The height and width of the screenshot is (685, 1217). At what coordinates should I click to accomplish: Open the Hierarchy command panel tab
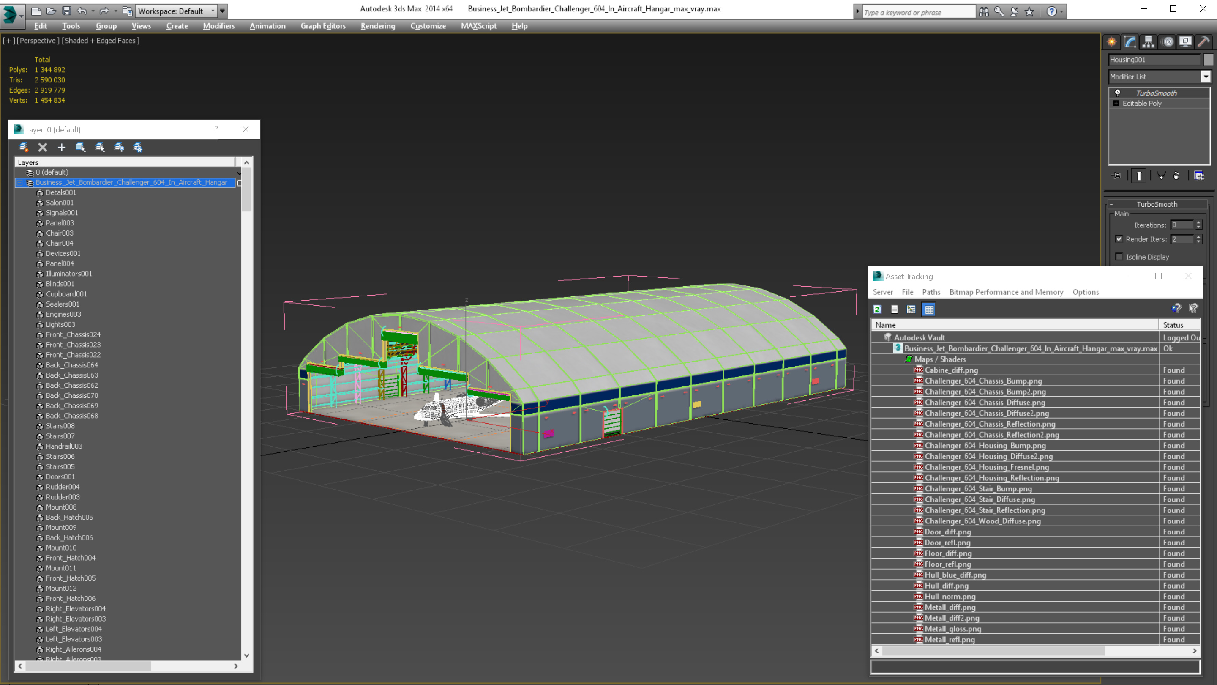[1149, 41]
